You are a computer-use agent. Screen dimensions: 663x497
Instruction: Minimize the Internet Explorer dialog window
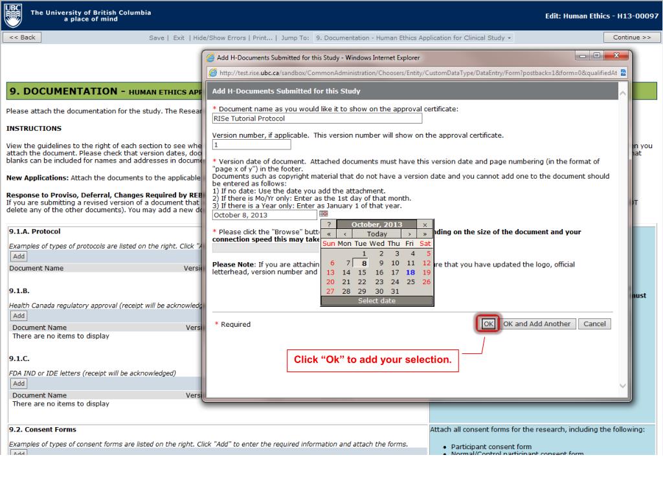(x=582, y=56)
